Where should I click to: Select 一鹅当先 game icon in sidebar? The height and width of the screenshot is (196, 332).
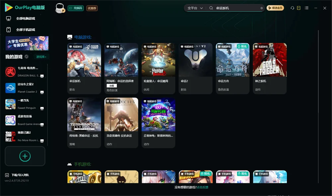(x=10, y=104)
